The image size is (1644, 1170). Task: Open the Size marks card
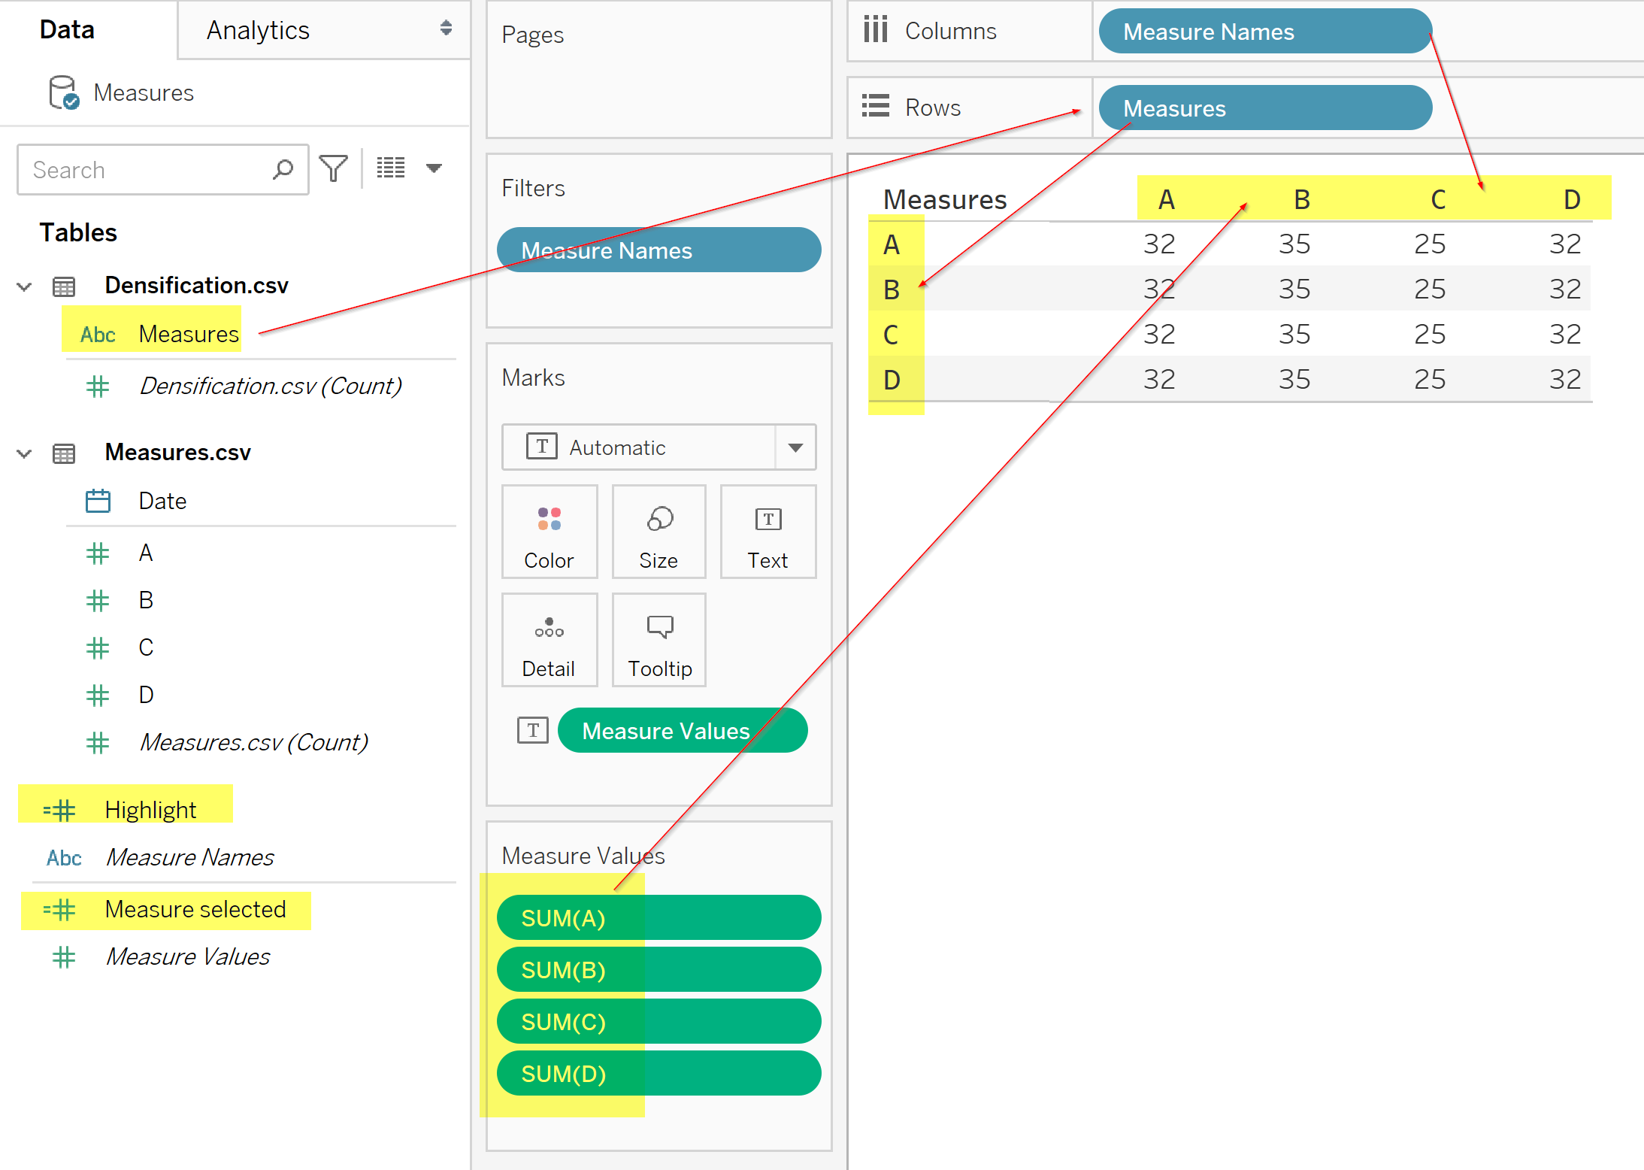(x=659, y=532)
